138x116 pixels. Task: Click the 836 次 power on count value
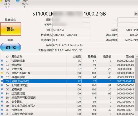[128, 35]
